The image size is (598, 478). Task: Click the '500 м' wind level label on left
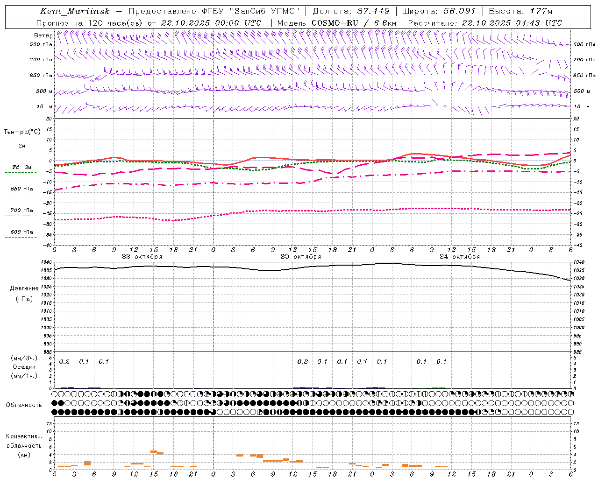(44, 91)
